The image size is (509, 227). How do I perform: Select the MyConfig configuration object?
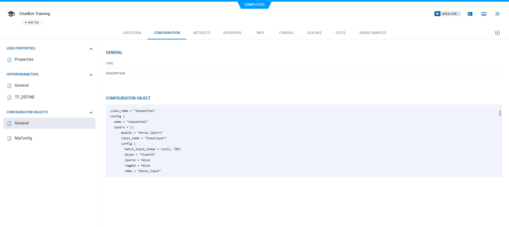[23, 138]
